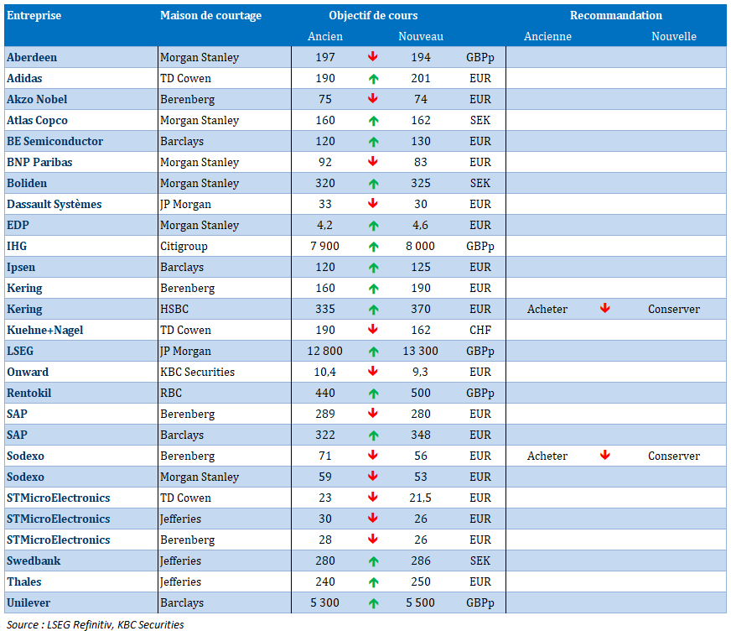Image resolution: width=731 pixels, height=631 pixels.
Task: Click the Objectif de cours header
Action: click(x=373, y=16)
